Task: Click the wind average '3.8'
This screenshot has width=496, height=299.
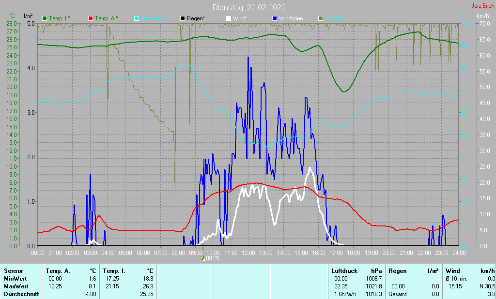Action: click(x=491, y=294)
